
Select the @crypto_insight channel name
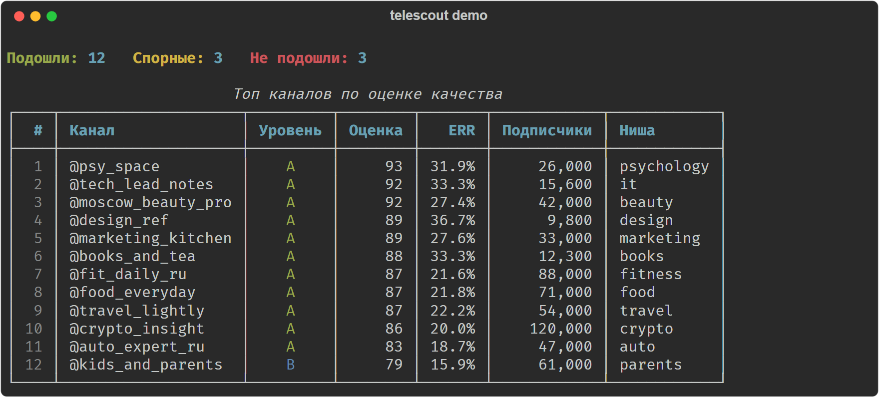coord(137,329)
